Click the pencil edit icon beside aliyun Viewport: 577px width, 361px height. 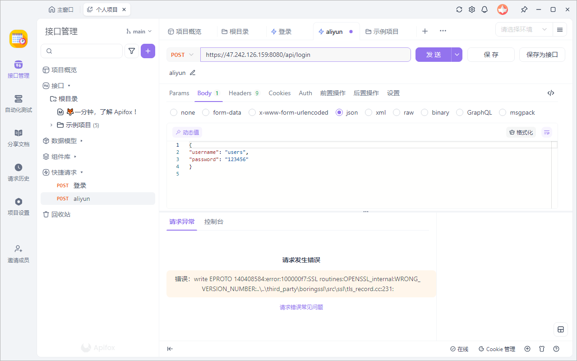pos(193,73)
